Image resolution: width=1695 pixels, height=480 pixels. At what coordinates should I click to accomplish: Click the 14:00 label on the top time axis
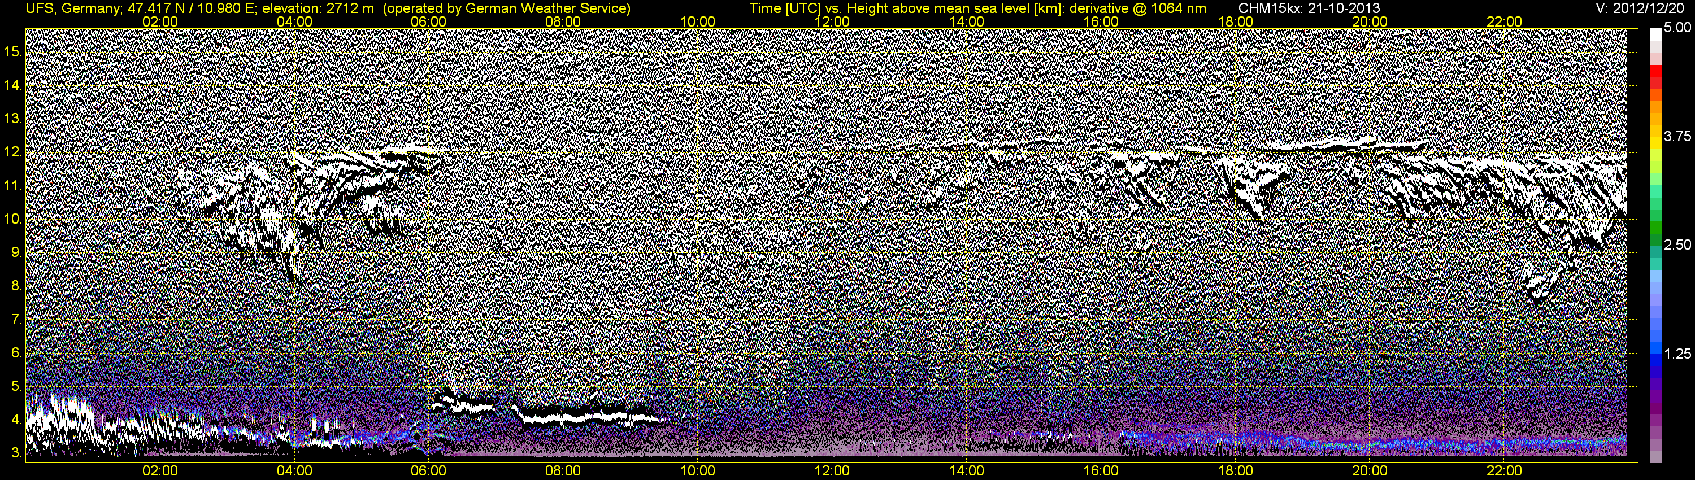(967, 21)
